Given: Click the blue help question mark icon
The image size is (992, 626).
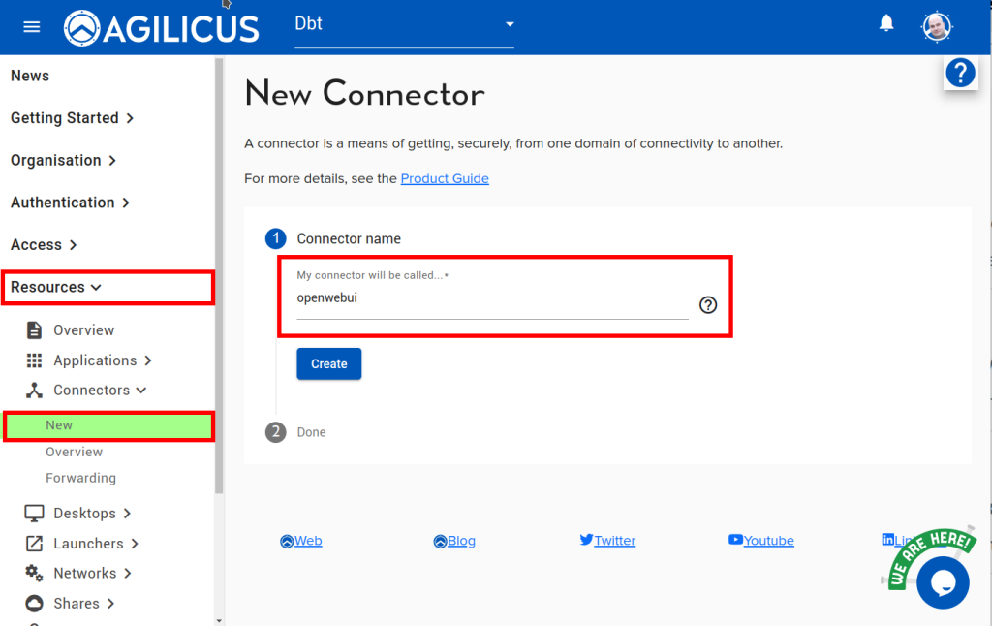Looking at the screenshot, I should (960, 73).
